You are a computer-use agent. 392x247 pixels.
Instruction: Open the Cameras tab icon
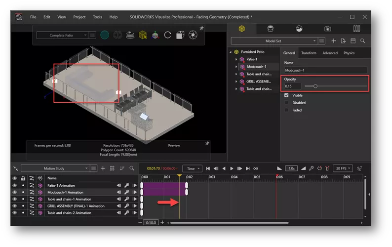328,29
